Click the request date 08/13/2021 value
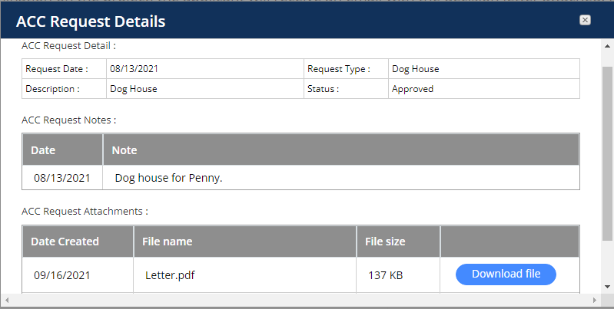Viewport: 614px width, 309px height. 134,69
